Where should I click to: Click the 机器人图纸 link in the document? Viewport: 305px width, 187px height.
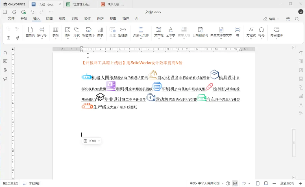pos(103,78)
